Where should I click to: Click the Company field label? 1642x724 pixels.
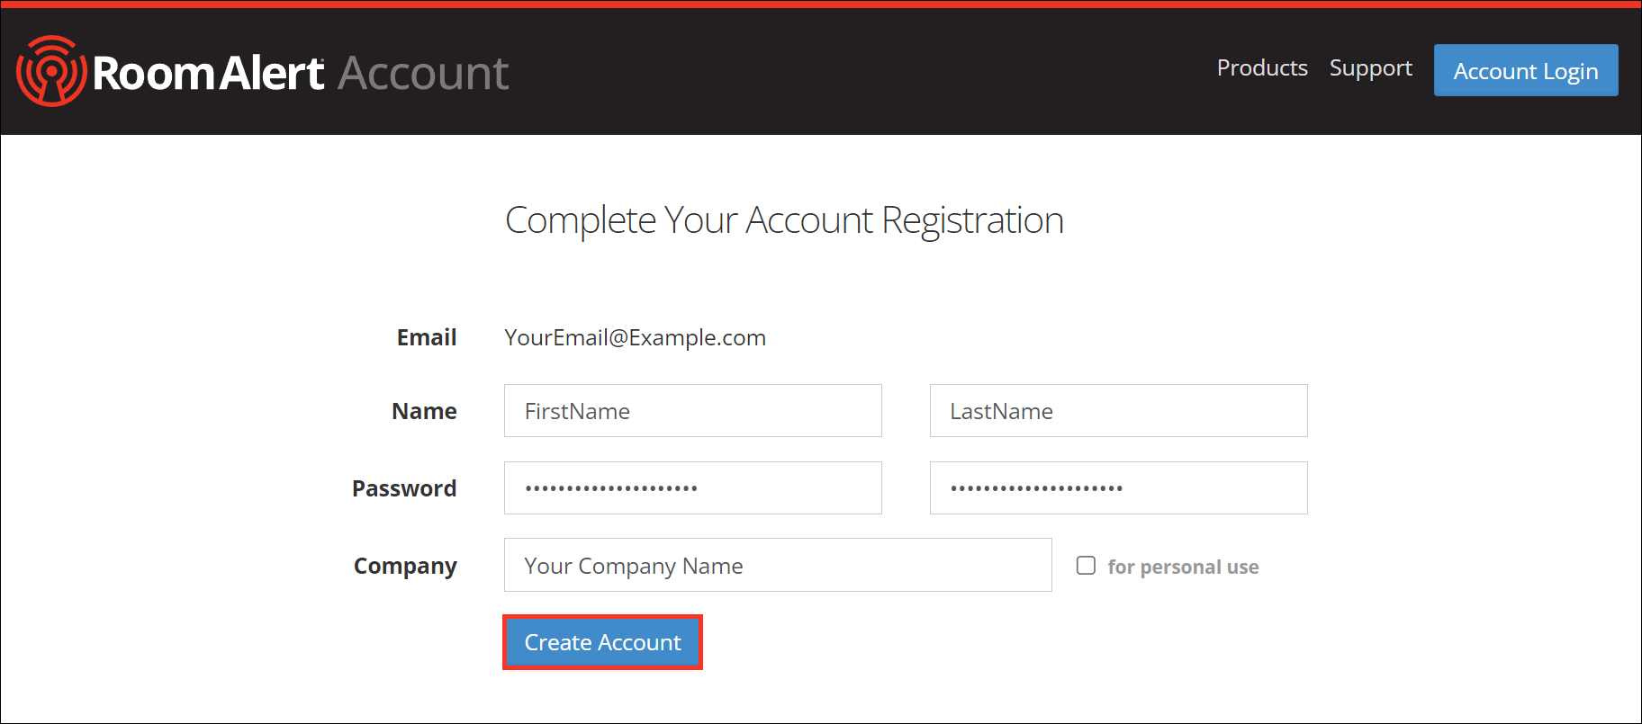coord(405,566)
